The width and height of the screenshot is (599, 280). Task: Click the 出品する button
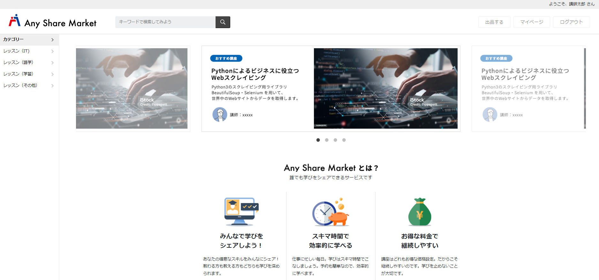click(494, 22)
